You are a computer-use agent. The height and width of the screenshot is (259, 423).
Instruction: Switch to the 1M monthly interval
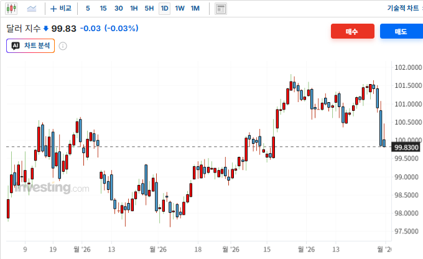pos(195,9)
